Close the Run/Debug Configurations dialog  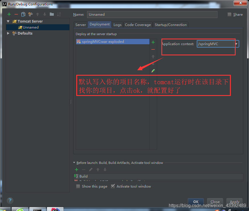tap(240, 3)
